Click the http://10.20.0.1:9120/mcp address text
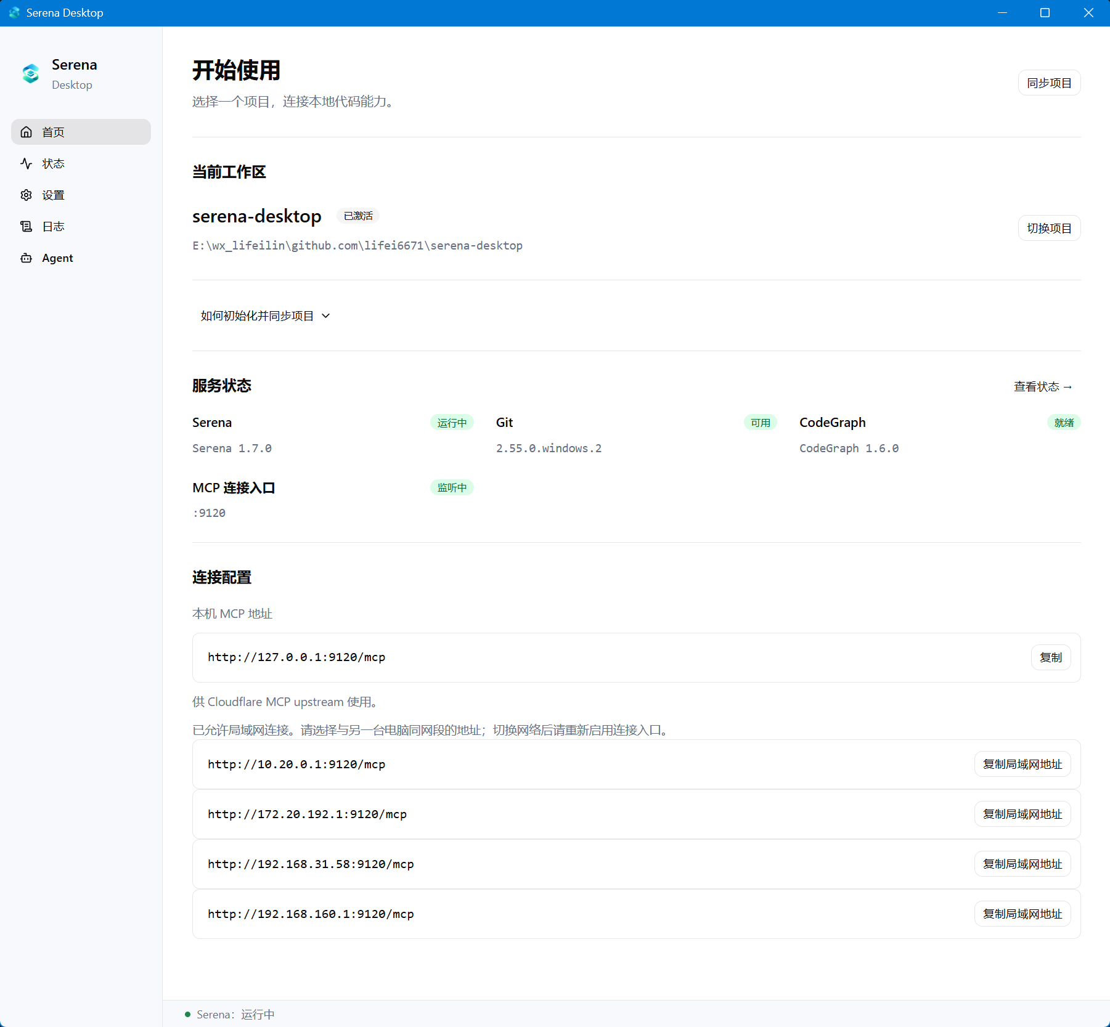This screenshot has width=1110, height=1027. 296,764
